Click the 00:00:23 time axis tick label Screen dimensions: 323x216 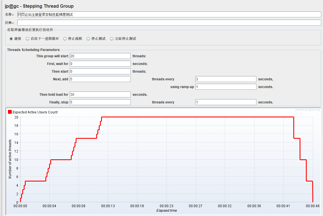pos(166,206)
